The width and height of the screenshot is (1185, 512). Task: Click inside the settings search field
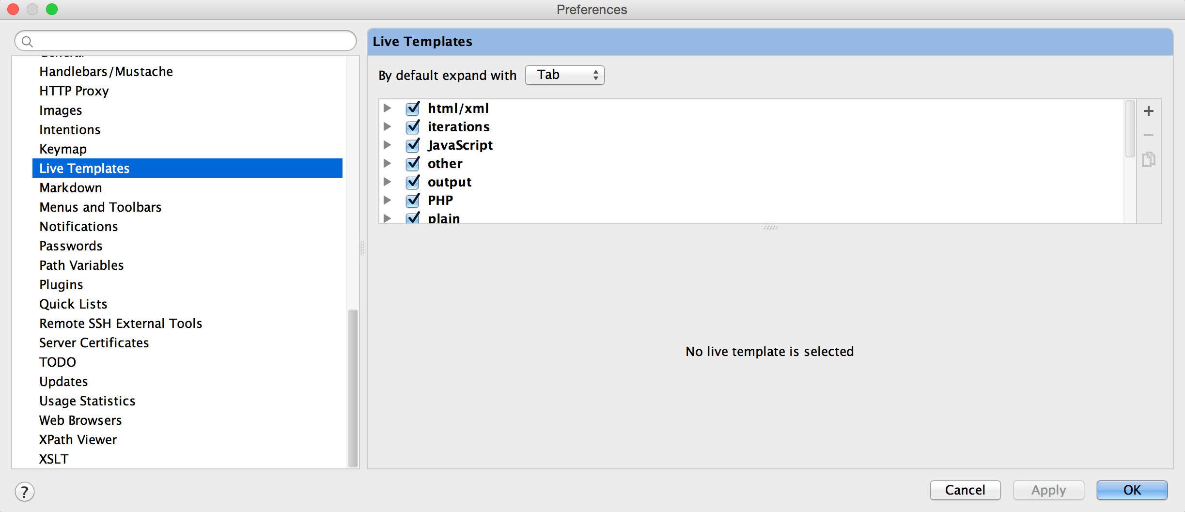coord(184,41)
